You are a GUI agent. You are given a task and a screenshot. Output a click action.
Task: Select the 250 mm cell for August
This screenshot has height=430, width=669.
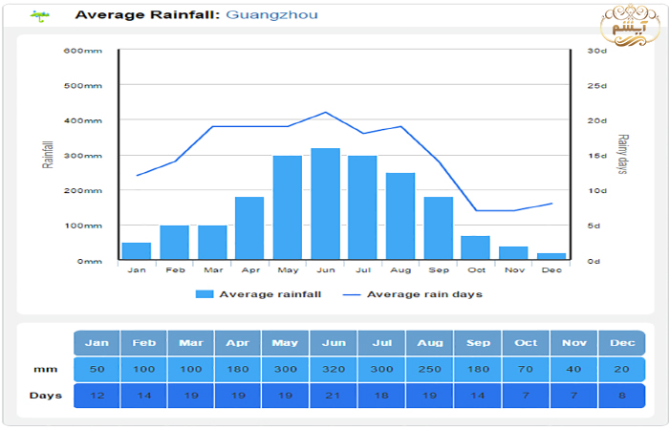(x=430, y=370)
